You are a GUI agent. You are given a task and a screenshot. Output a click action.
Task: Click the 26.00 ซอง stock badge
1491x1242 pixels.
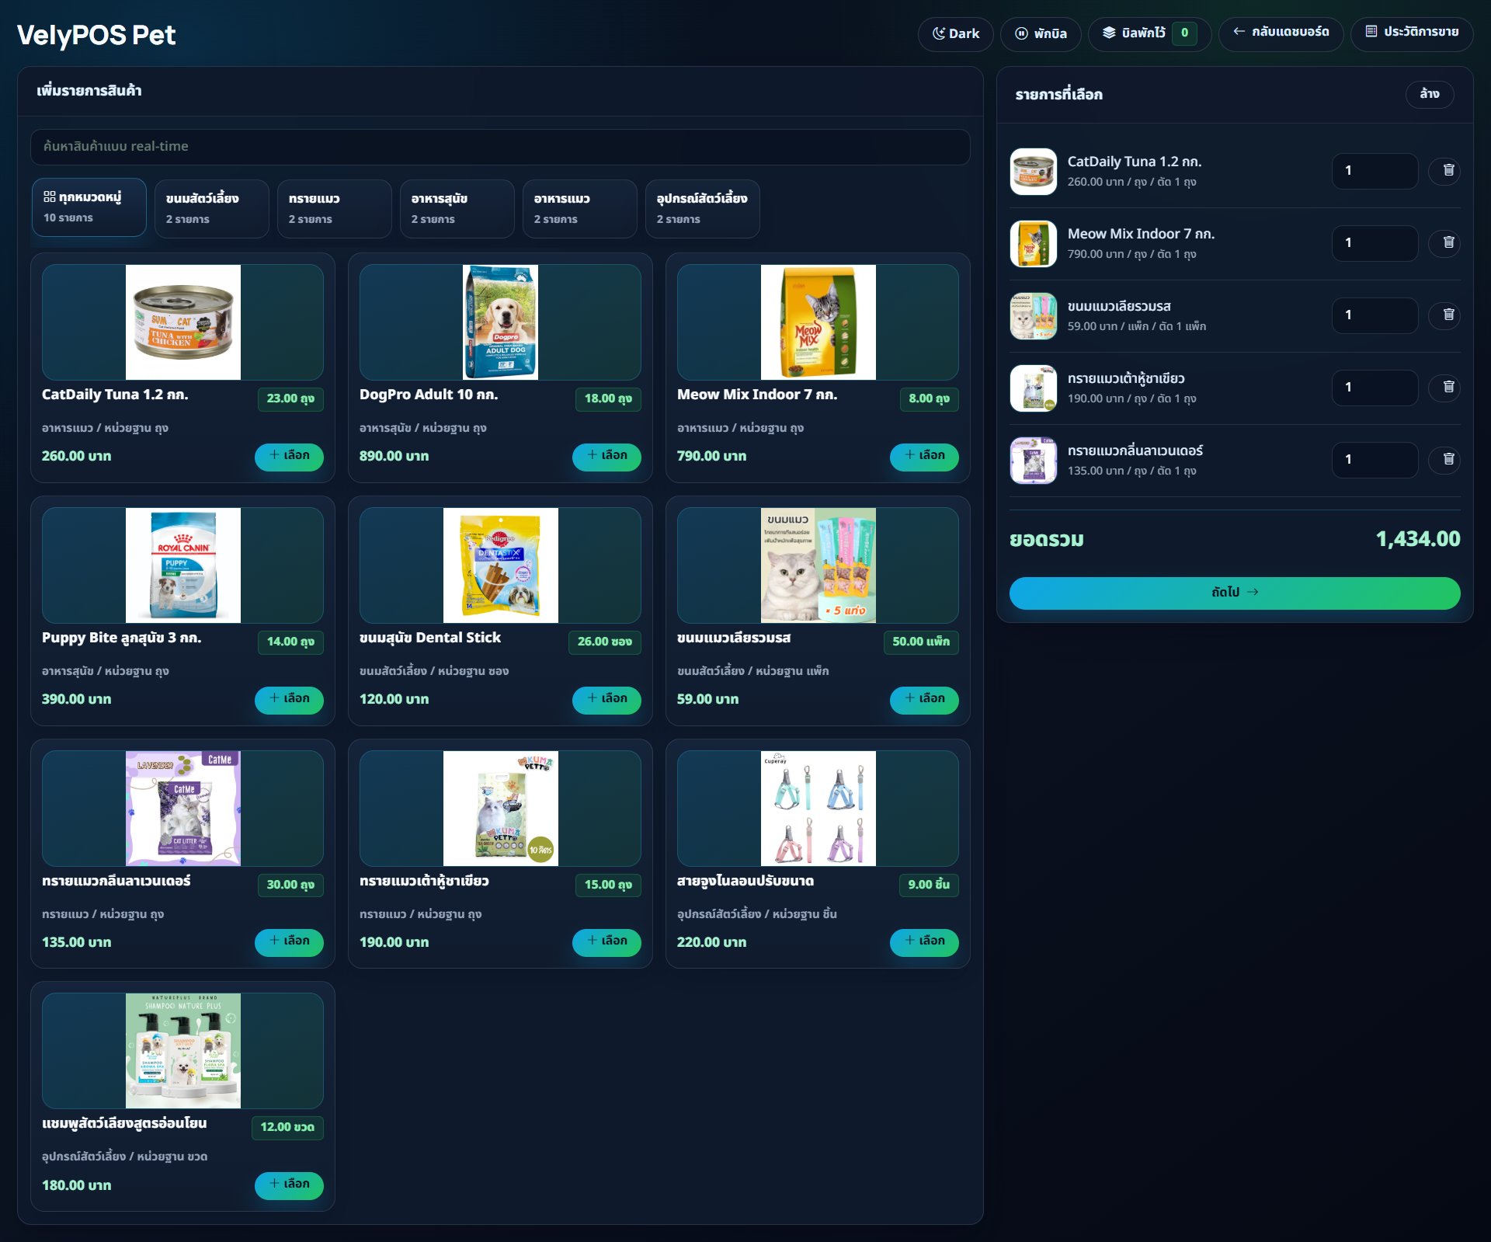pyautogui.click(x=605, y=642)
